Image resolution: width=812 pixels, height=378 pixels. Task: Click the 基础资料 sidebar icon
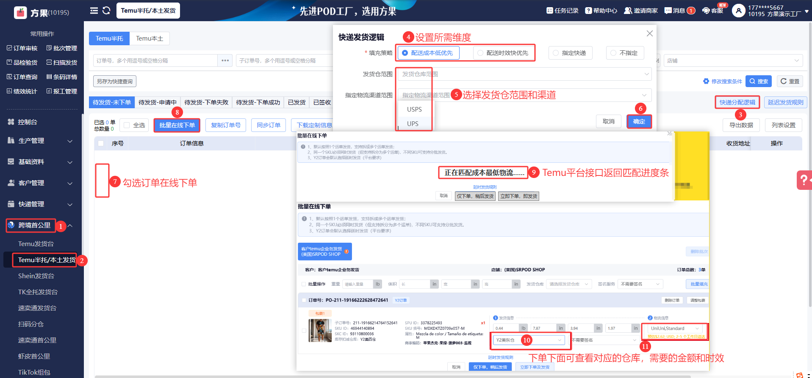[x=11, y=162]
